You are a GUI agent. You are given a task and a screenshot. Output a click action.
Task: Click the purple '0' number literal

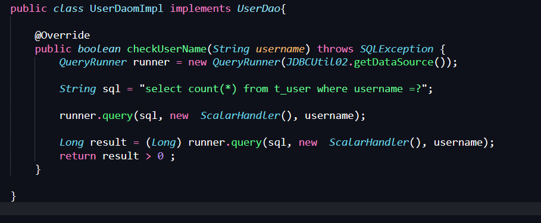pyautogui.click(x=161, y=156)
